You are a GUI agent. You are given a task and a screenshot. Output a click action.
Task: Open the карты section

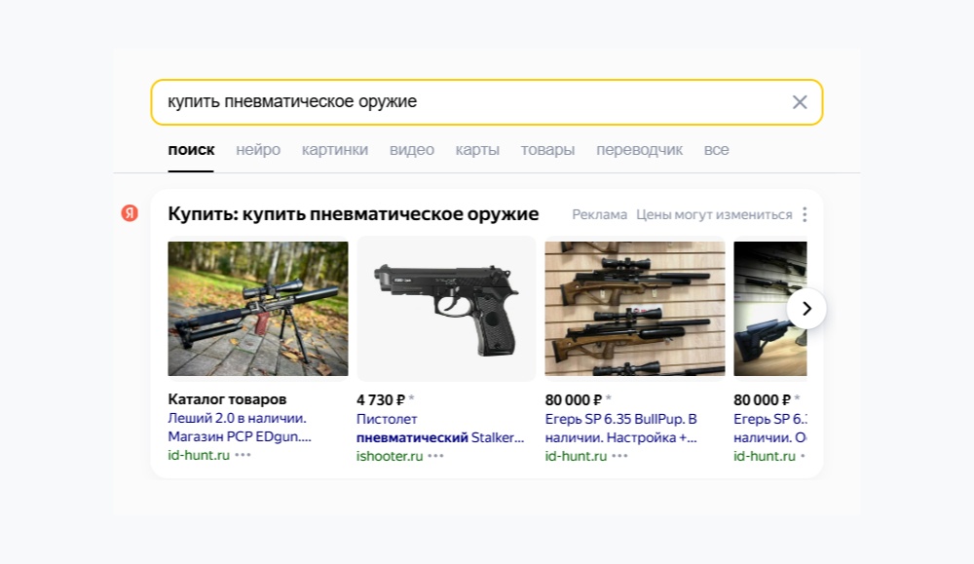477,149
